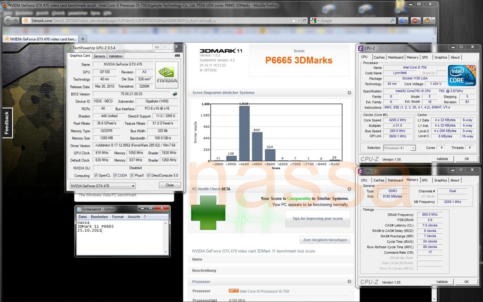Click the blue globe toolbar icon beside ABP
The image size is (483, 302).
point(403,21)
